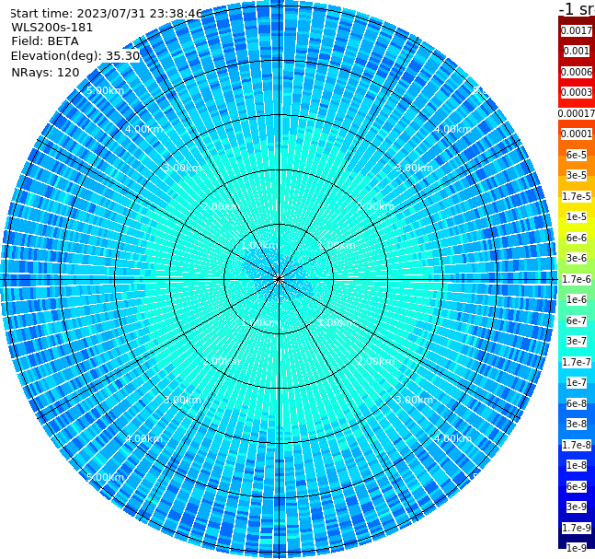Select the WLS200s-181 instrument label

pyautogui.click(x=52, y=28)
